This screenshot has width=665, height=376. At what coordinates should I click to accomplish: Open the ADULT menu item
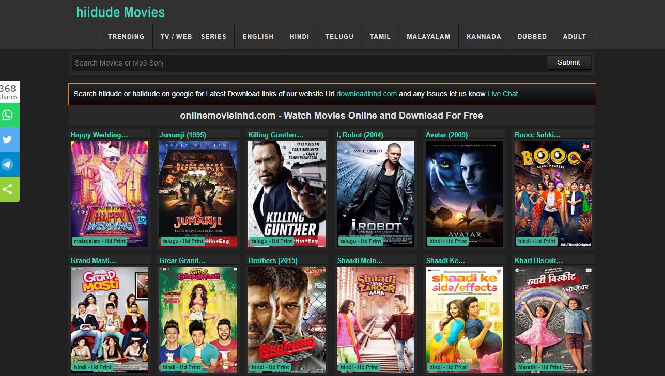click(x=575, y=37)
